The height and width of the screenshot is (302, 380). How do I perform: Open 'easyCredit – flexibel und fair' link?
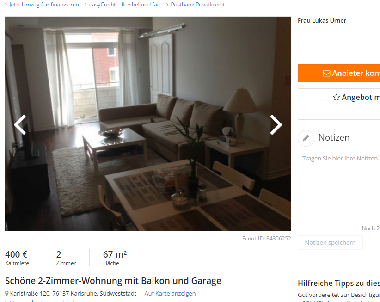coord(125,5)
